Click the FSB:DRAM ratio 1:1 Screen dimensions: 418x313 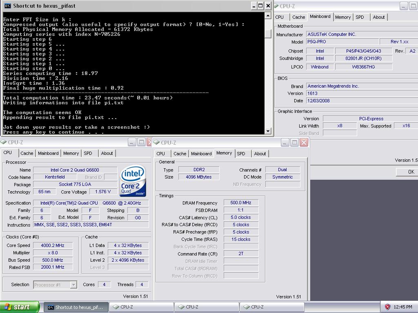pos(241,210)
